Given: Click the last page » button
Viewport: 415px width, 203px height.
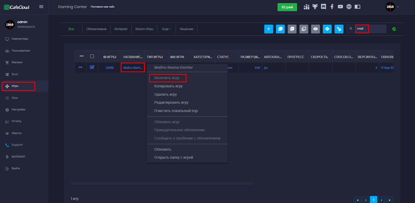Looking at the screenshot, I should coord(389,200).
